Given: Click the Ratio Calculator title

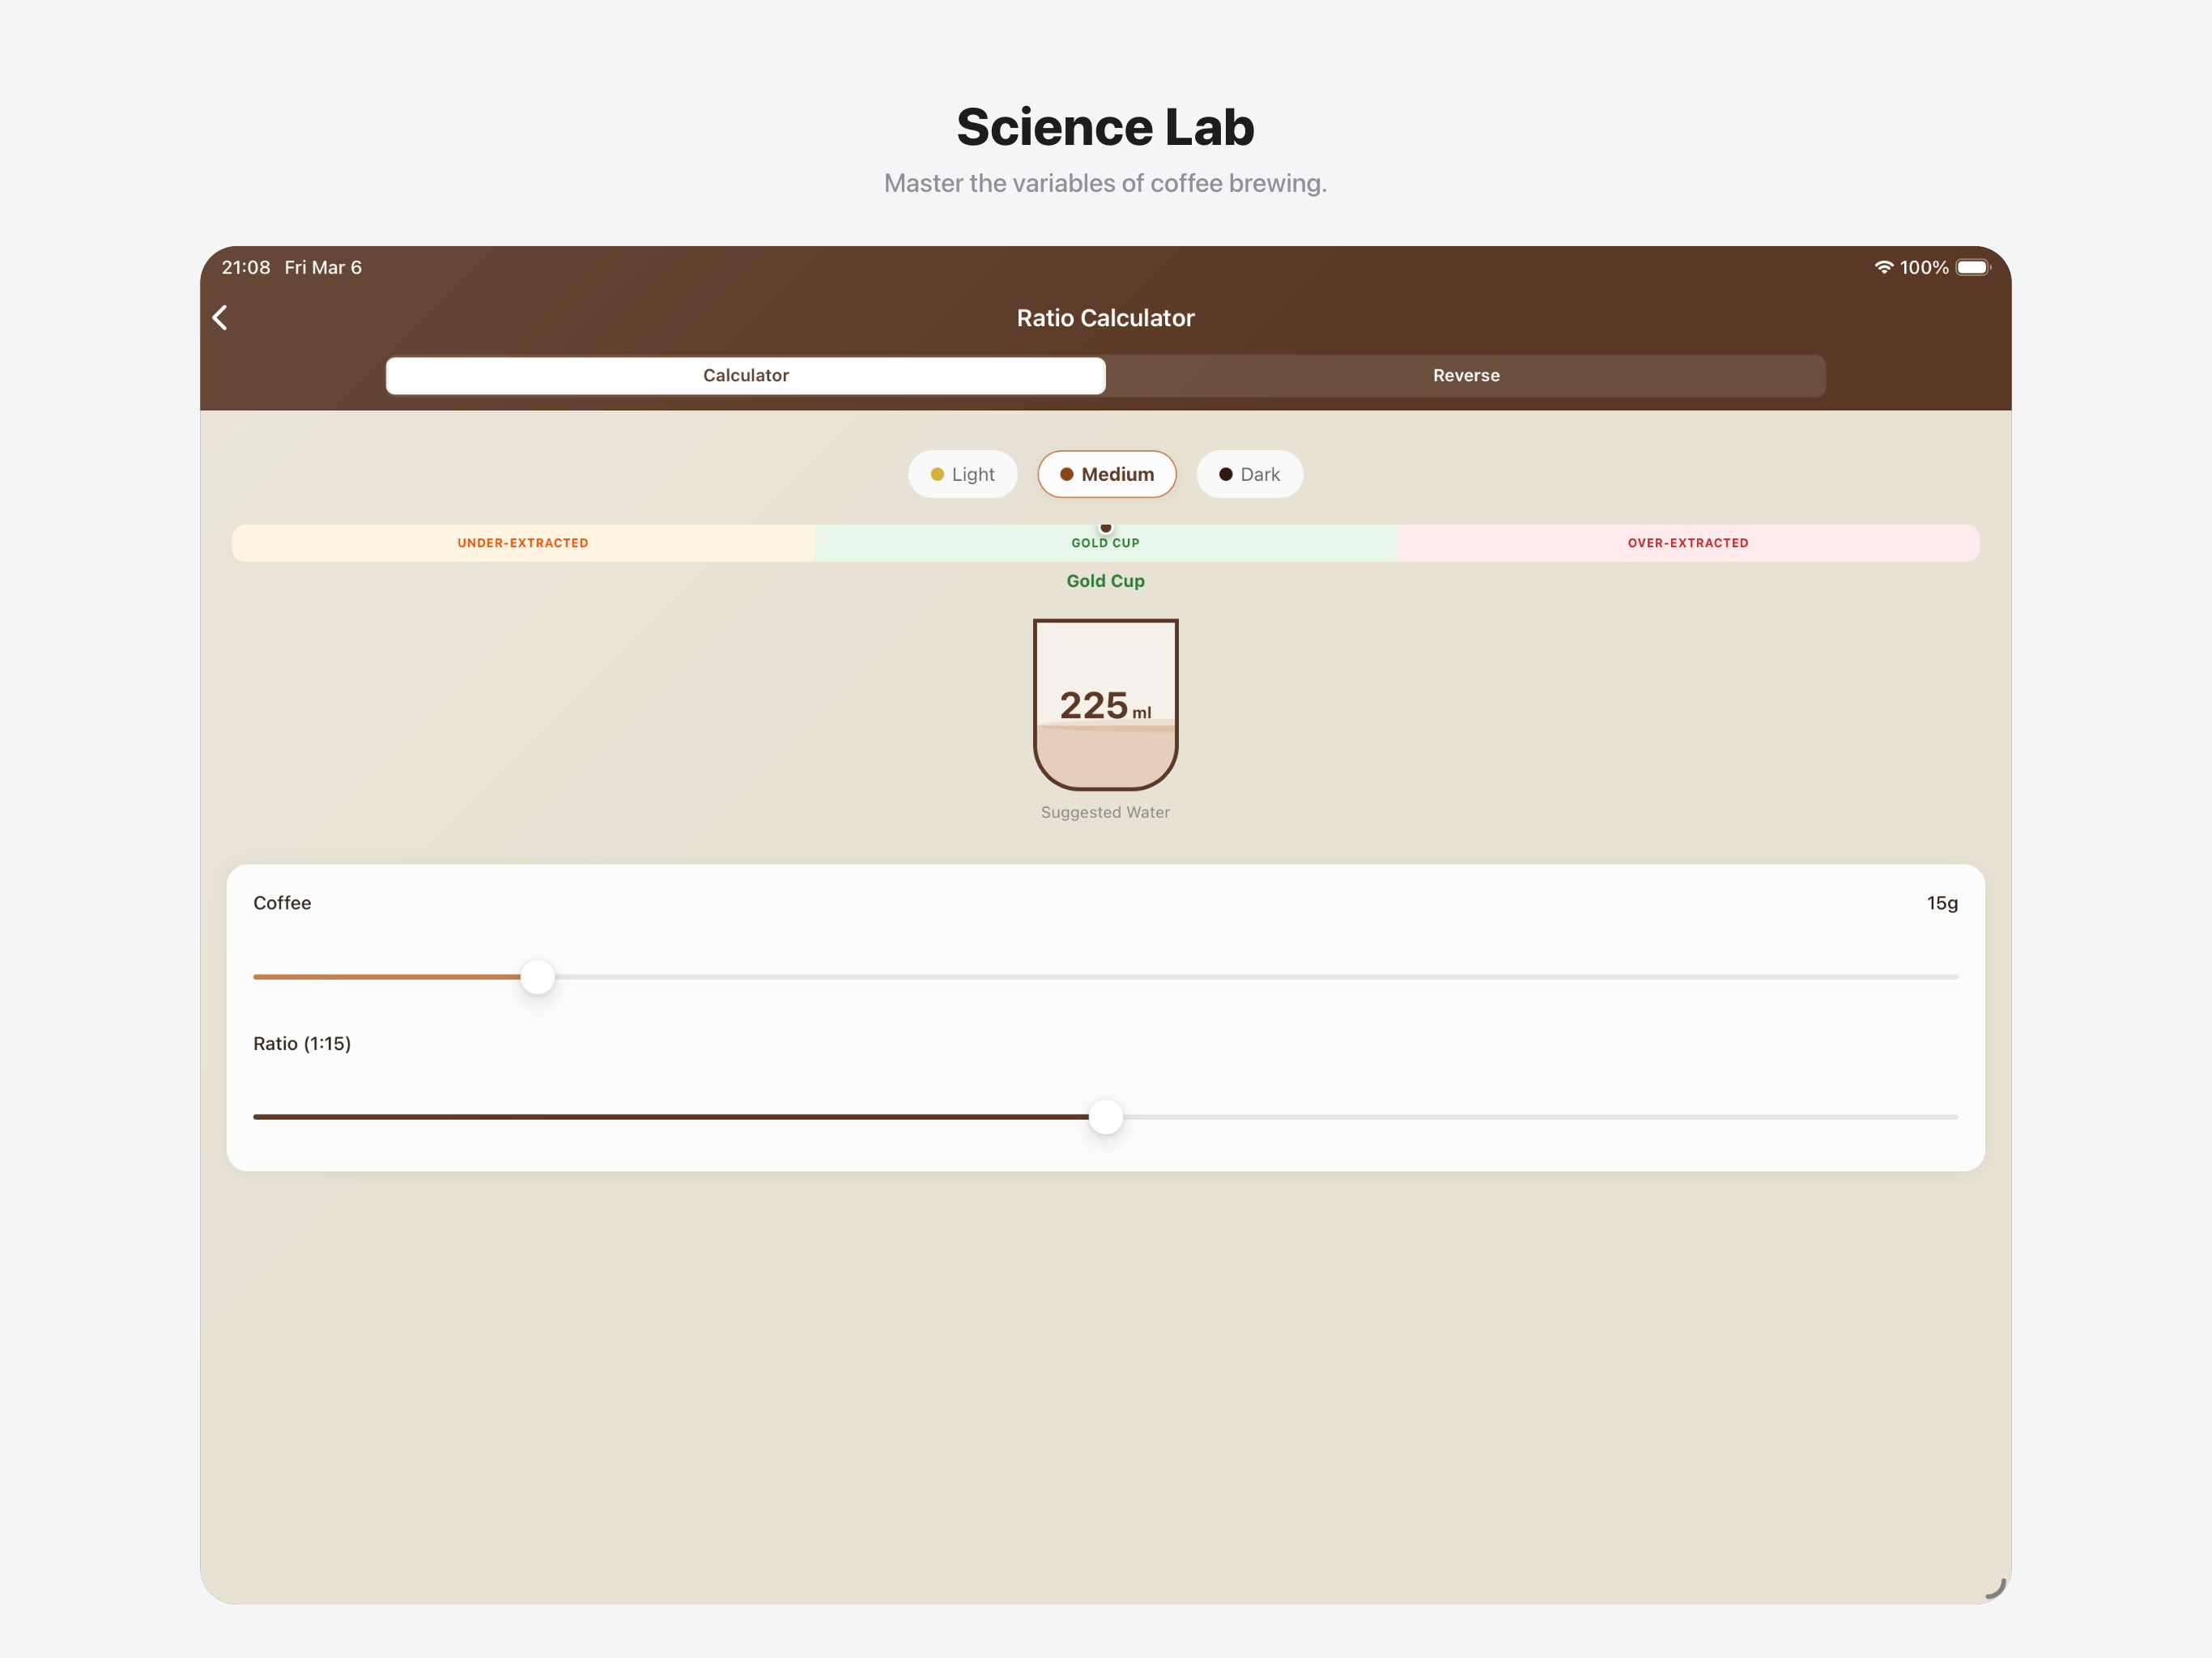Looking at the screenshot, I should (1105, 318).
